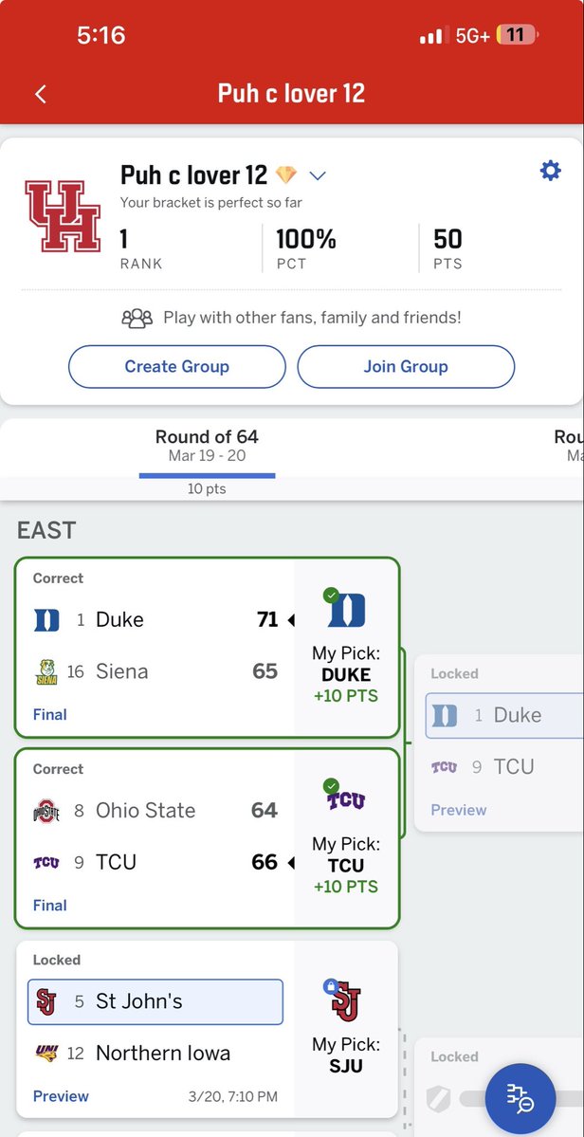Select Northern Iowa team row
The width and height of the screenshot is (584, 1137).
[155, 1053]
